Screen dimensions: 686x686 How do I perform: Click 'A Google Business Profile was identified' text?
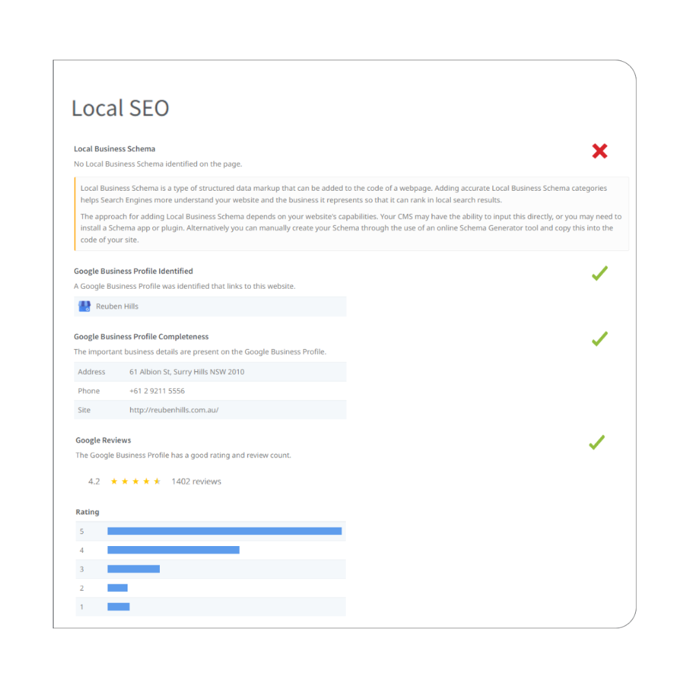[185, 286]
